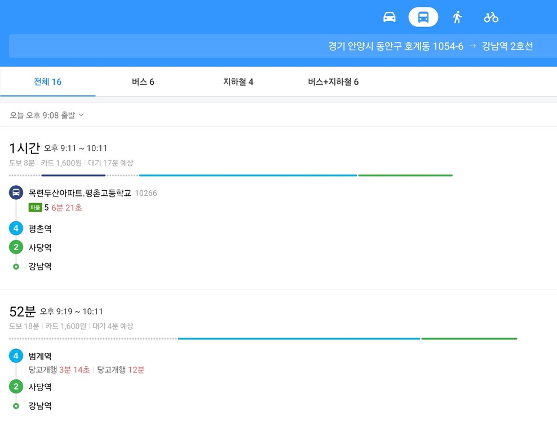Select the bicycle directions icon

click(491, 17)
